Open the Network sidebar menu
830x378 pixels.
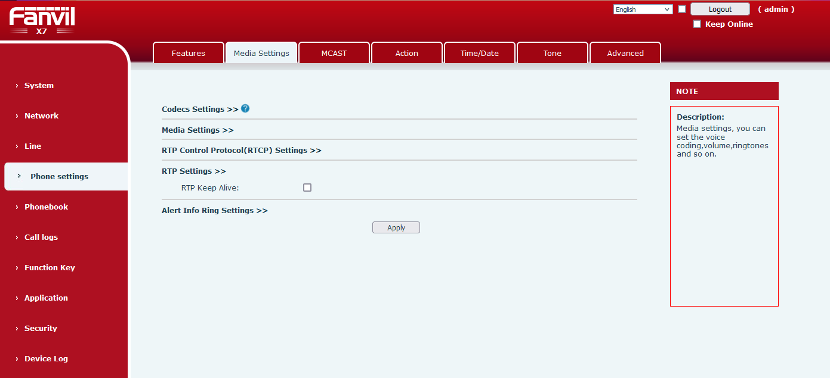(x=41, y=115)
